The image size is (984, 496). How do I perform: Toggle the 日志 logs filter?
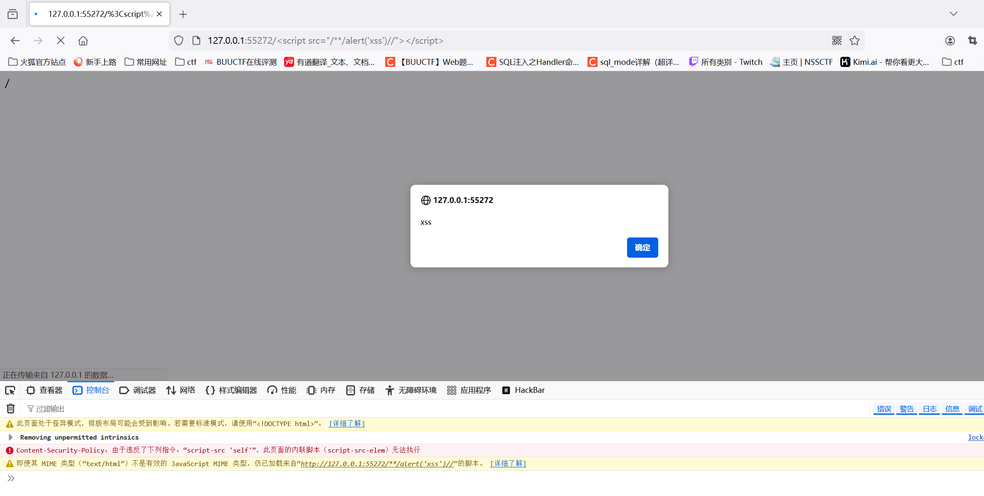(929, 408)
